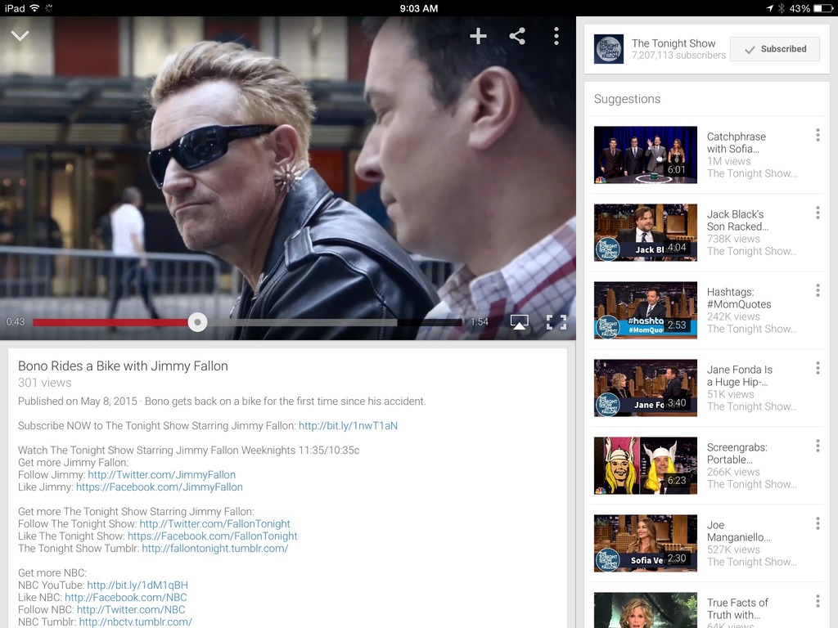This screenshot has width=838, height=628.
Task: Minimize the video with the down chevron
Action: 20,36
